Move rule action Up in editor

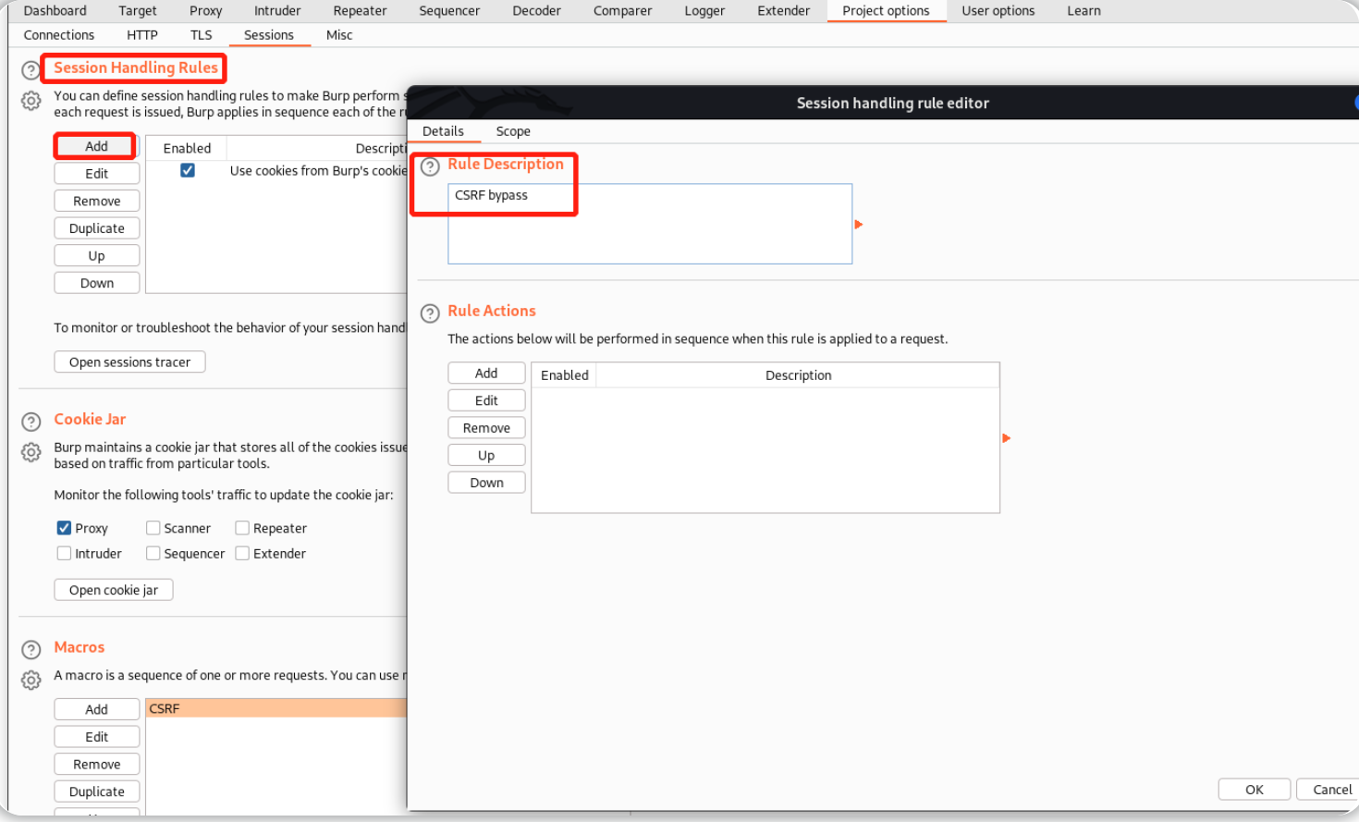click(x=486, y=455)
